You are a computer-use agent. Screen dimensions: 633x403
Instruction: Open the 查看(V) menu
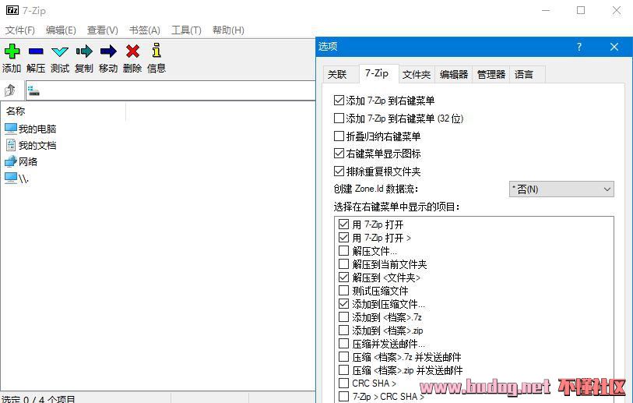[103, 30]
